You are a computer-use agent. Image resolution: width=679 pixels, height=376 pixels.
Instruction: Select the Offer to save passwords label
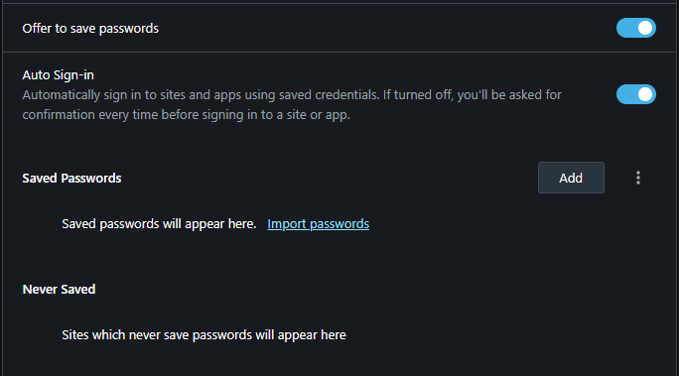(90, 29)
